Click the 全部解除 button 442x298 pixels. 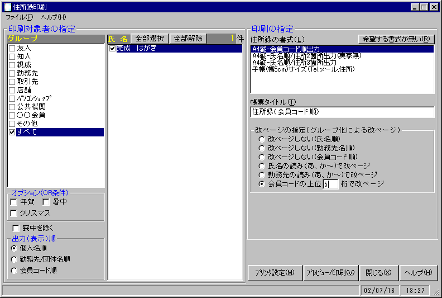tap(188, 39)
